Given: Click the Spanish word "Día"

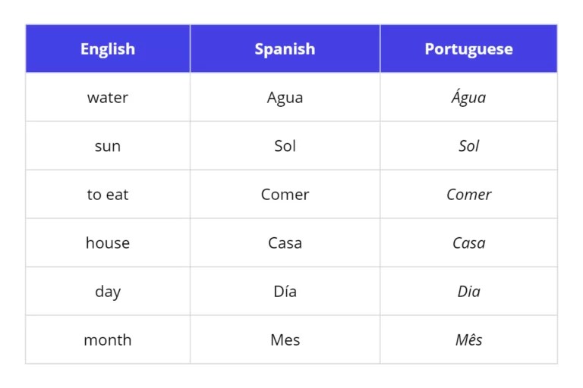Looking at the screenshot, I should coord(285,292).
